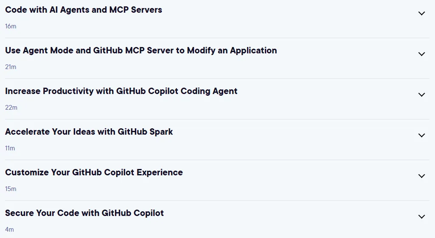Select the 15m duration label
Screen dimensions: 435x238
click(11, 189)
